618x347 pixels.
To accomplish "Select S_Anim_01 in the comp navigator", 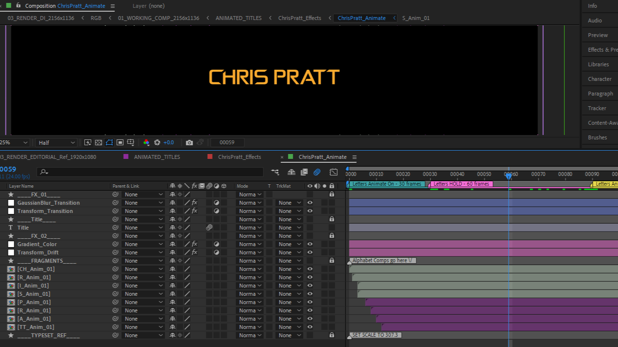I will pyautogui.click(x=416, y=18).
